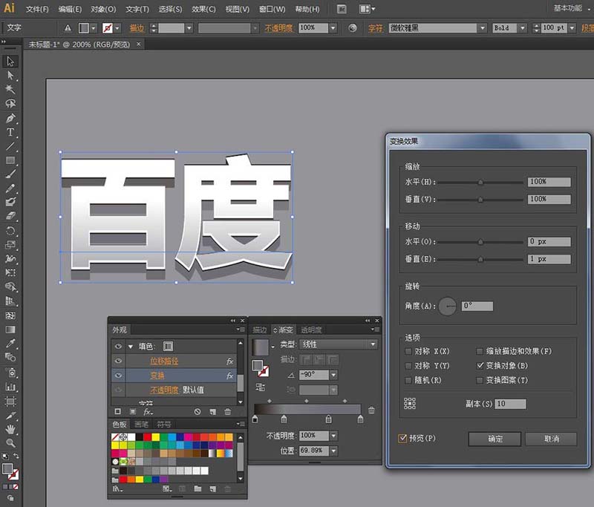Image resolution: width=594 pixels, height=507 pixels.
Task: Select the Pencil tool
Action: coord(10,189)
